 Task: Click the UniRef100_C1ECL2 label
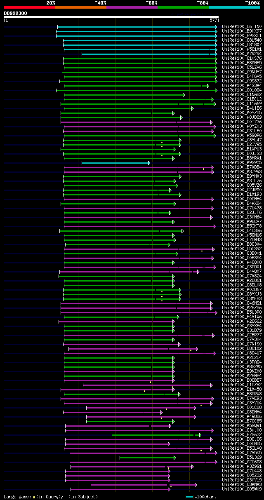242,99
